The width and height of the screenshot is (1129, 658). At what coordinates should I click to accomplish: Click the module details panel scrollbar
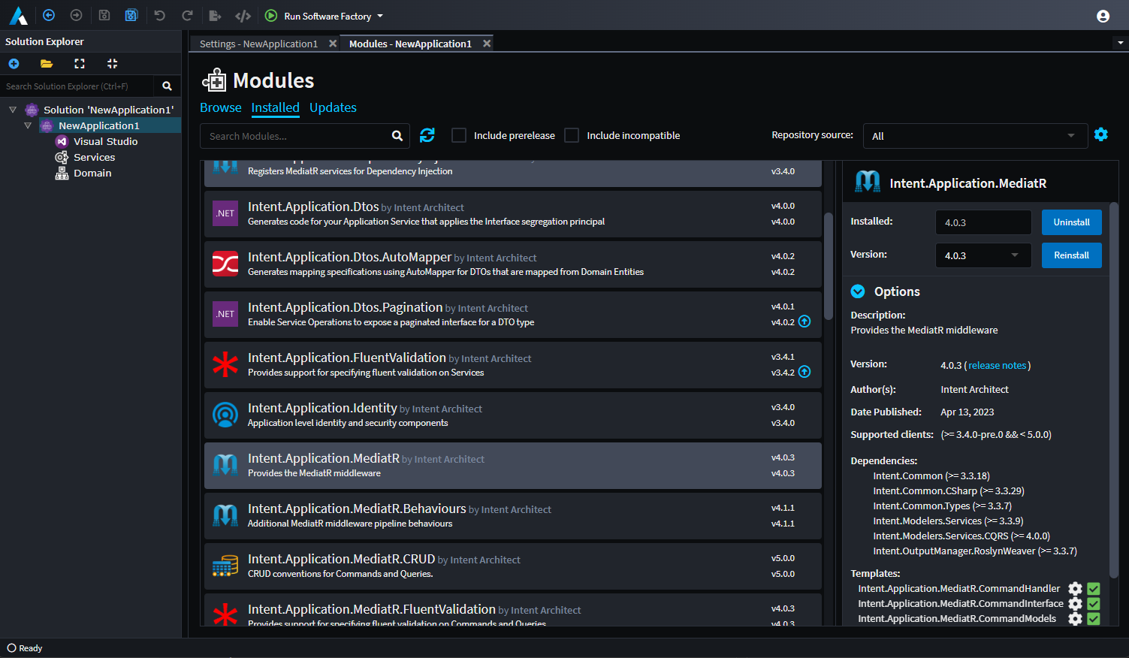(1114, 391)
